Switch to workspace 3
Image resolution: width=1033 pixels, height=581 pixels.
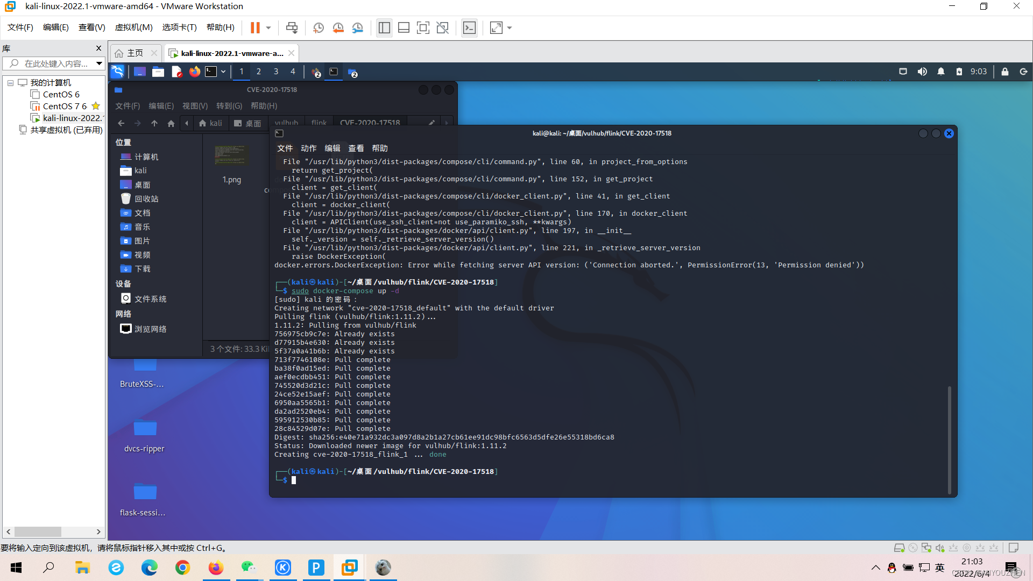coord(275,72)
